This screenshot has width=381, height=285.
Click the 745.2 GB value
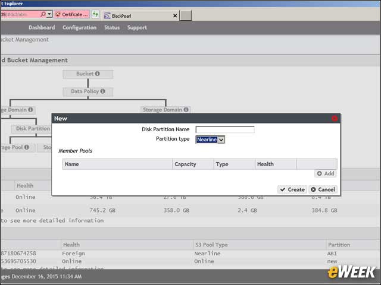102,210
